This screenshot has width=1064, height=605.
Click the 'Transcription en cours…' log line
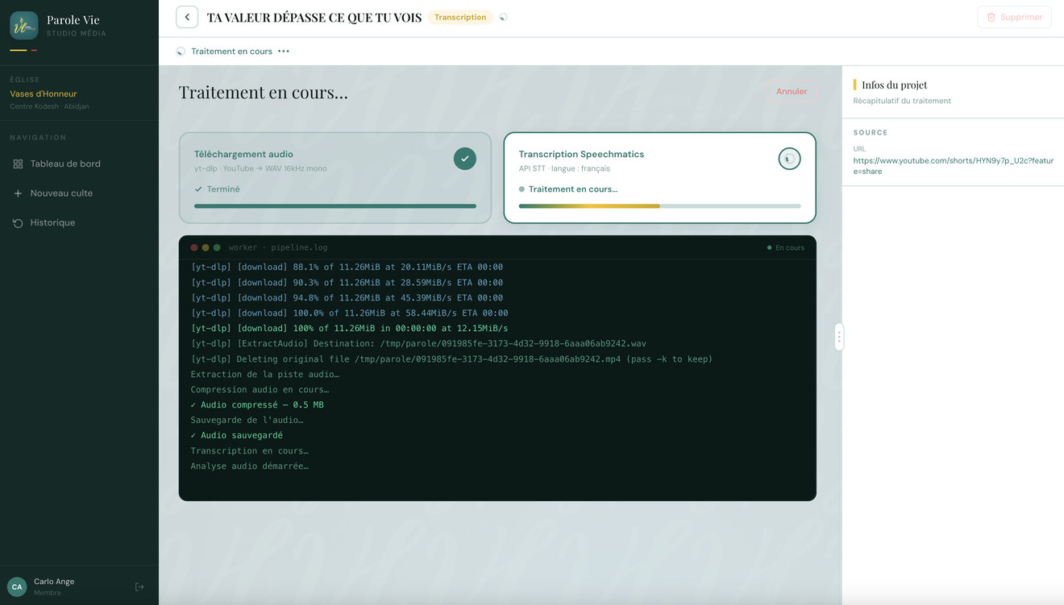click(x=250, y=451)
